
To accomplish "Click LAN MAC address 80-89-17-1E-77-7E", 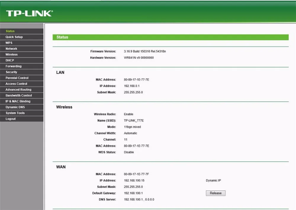I will tap(136, 80).
